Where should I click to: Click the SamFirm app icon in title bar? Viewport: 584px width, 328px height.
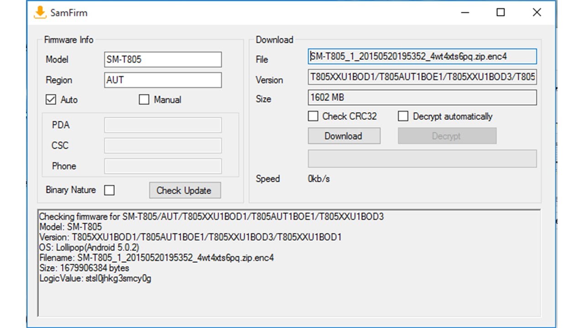pyautogui.click(x=41, y=12)
